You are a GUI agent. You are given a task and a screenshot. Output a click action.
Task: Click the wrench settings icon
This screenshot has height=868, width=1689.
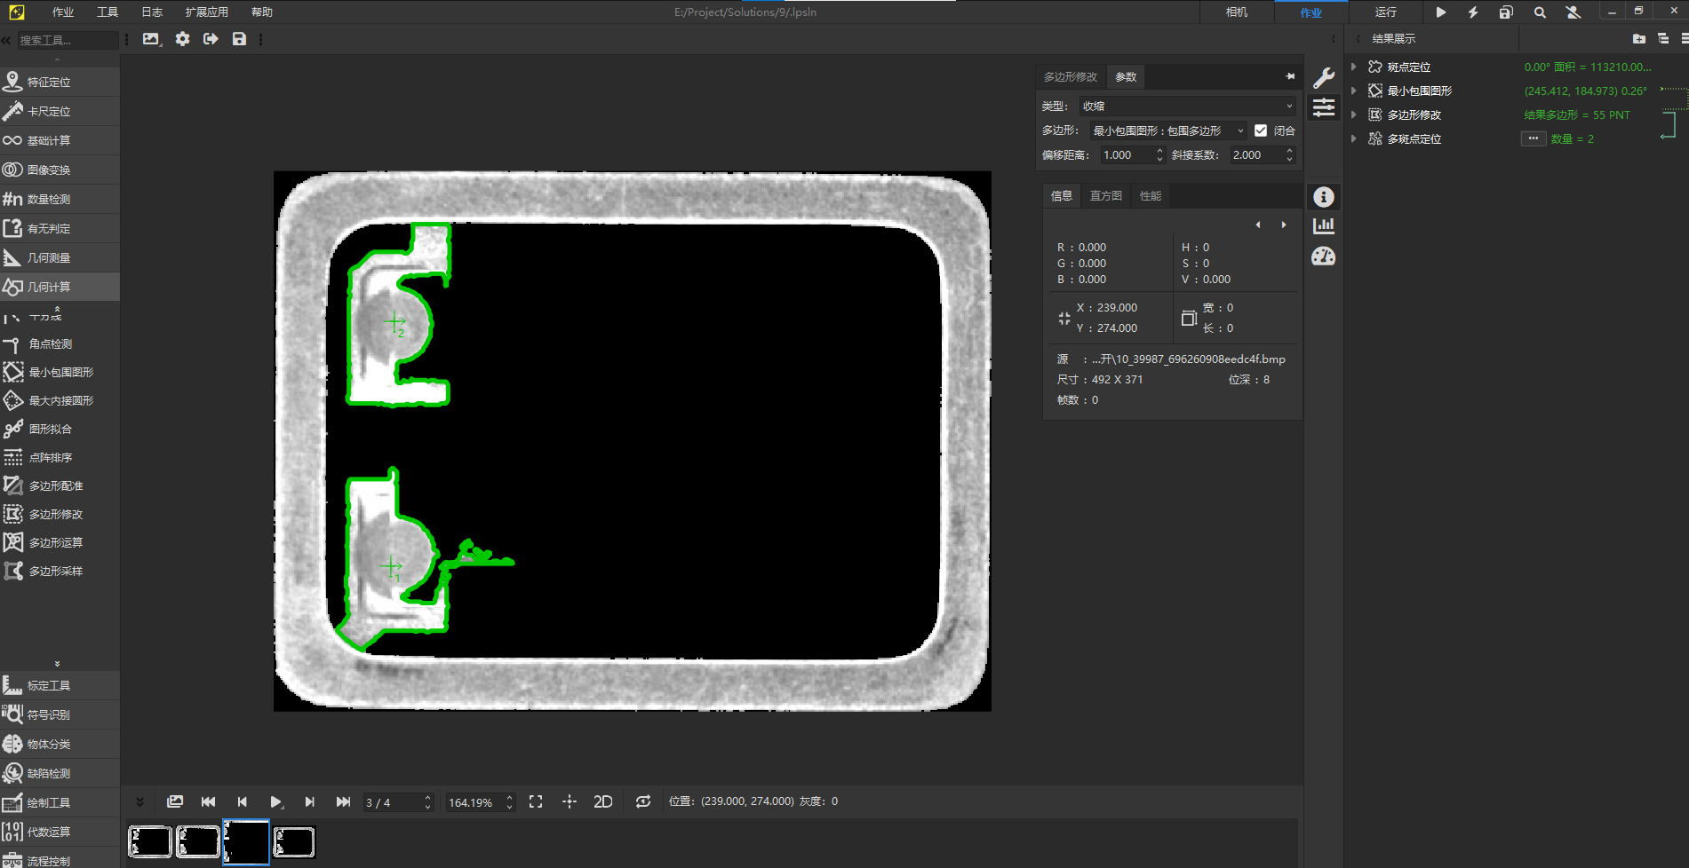pos(1323,78)
